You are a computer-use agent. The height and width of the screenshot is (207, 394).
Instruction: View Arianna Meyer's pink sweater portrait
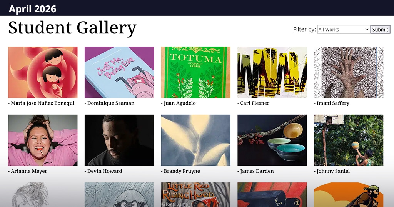pos(43,140)
